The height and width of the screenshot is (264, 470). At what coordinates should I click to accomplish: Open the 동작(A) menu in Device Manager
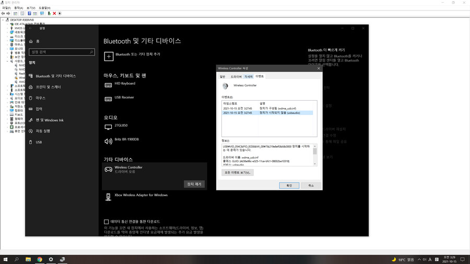pyautogui.click(x=18, y=8)
